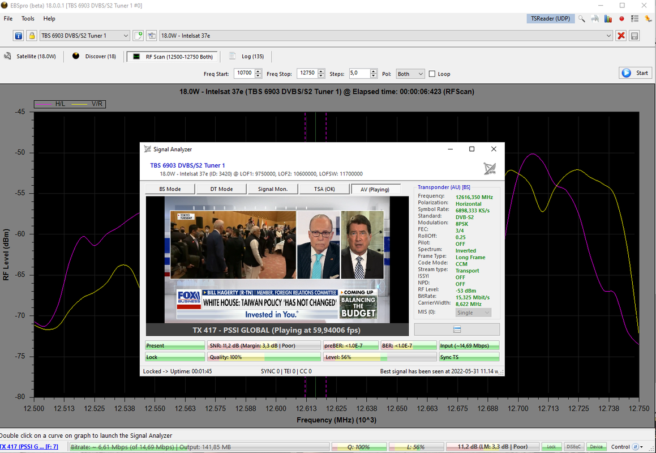
Task: Click the TSReader (UDP) button
Action: tap(550, 19)
